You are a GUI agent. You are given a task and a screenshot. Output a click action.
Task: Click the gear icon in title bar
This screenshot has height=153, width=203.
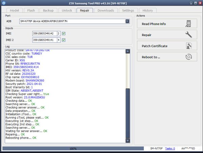(4, 3)
